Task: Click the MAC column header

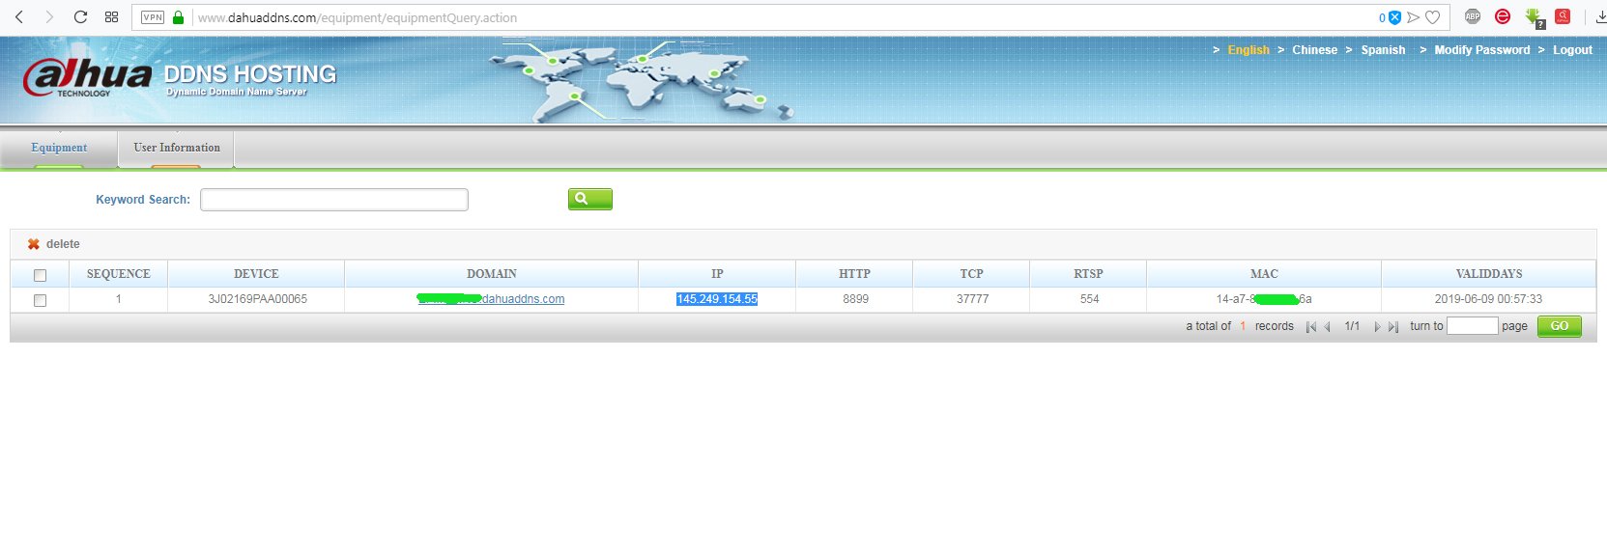Action: 1264,274
